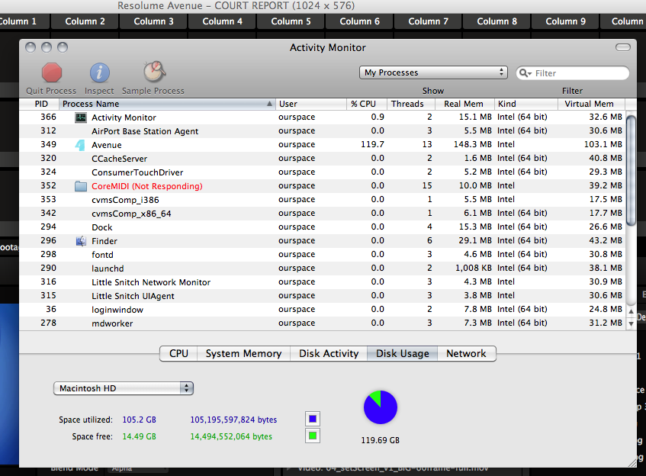Click the scrollbar up arrow
This screenshot has width=646, height=476.
(x=631, y=311)
